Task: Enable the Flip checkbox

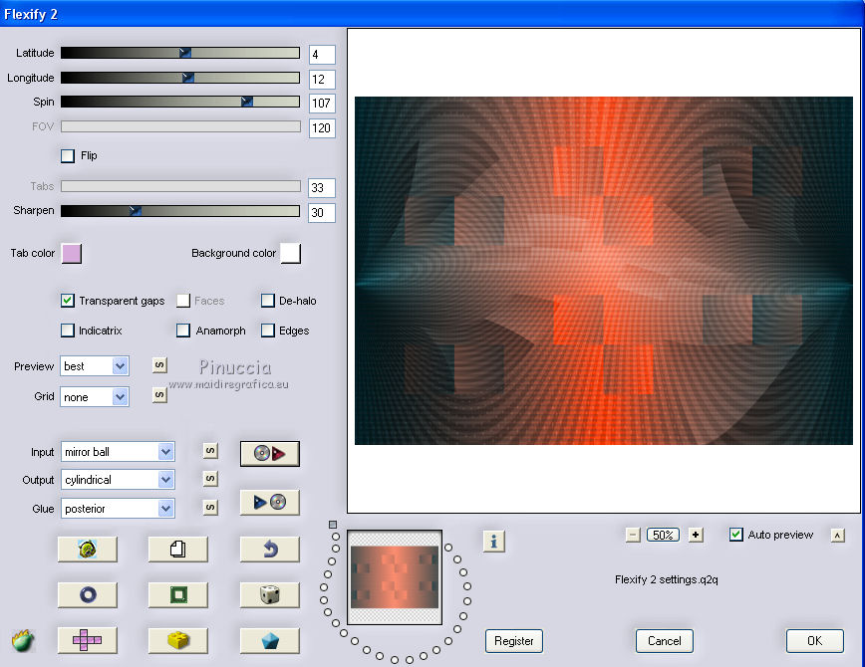Action: (x=68, y=155)
